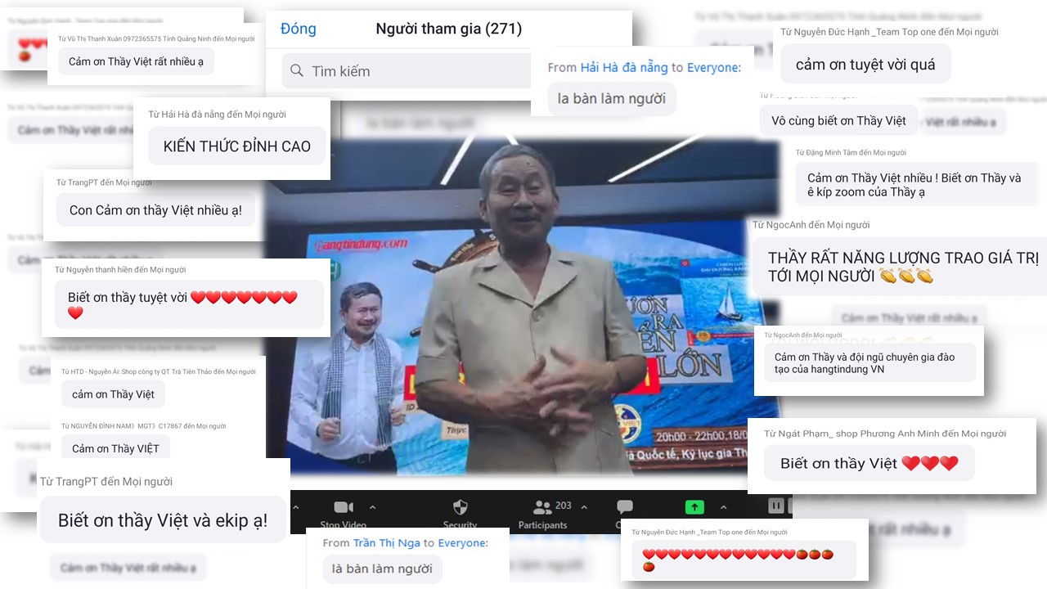Image resolution: width=1047 pixels, height=589 pixels.
Task: Click cảm ơn tuyệt vời quá message
Action: click(x=865, y=65)
